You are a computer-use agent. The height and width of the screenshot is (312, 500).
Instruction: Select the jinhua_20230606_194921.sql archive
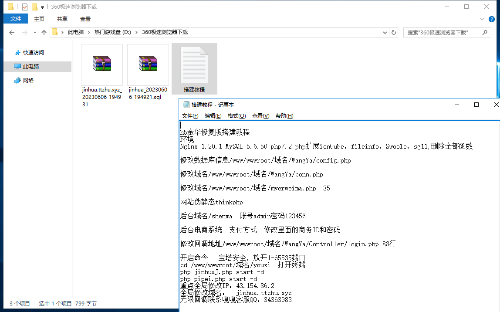pyautogui.click(x=148, y=72)
